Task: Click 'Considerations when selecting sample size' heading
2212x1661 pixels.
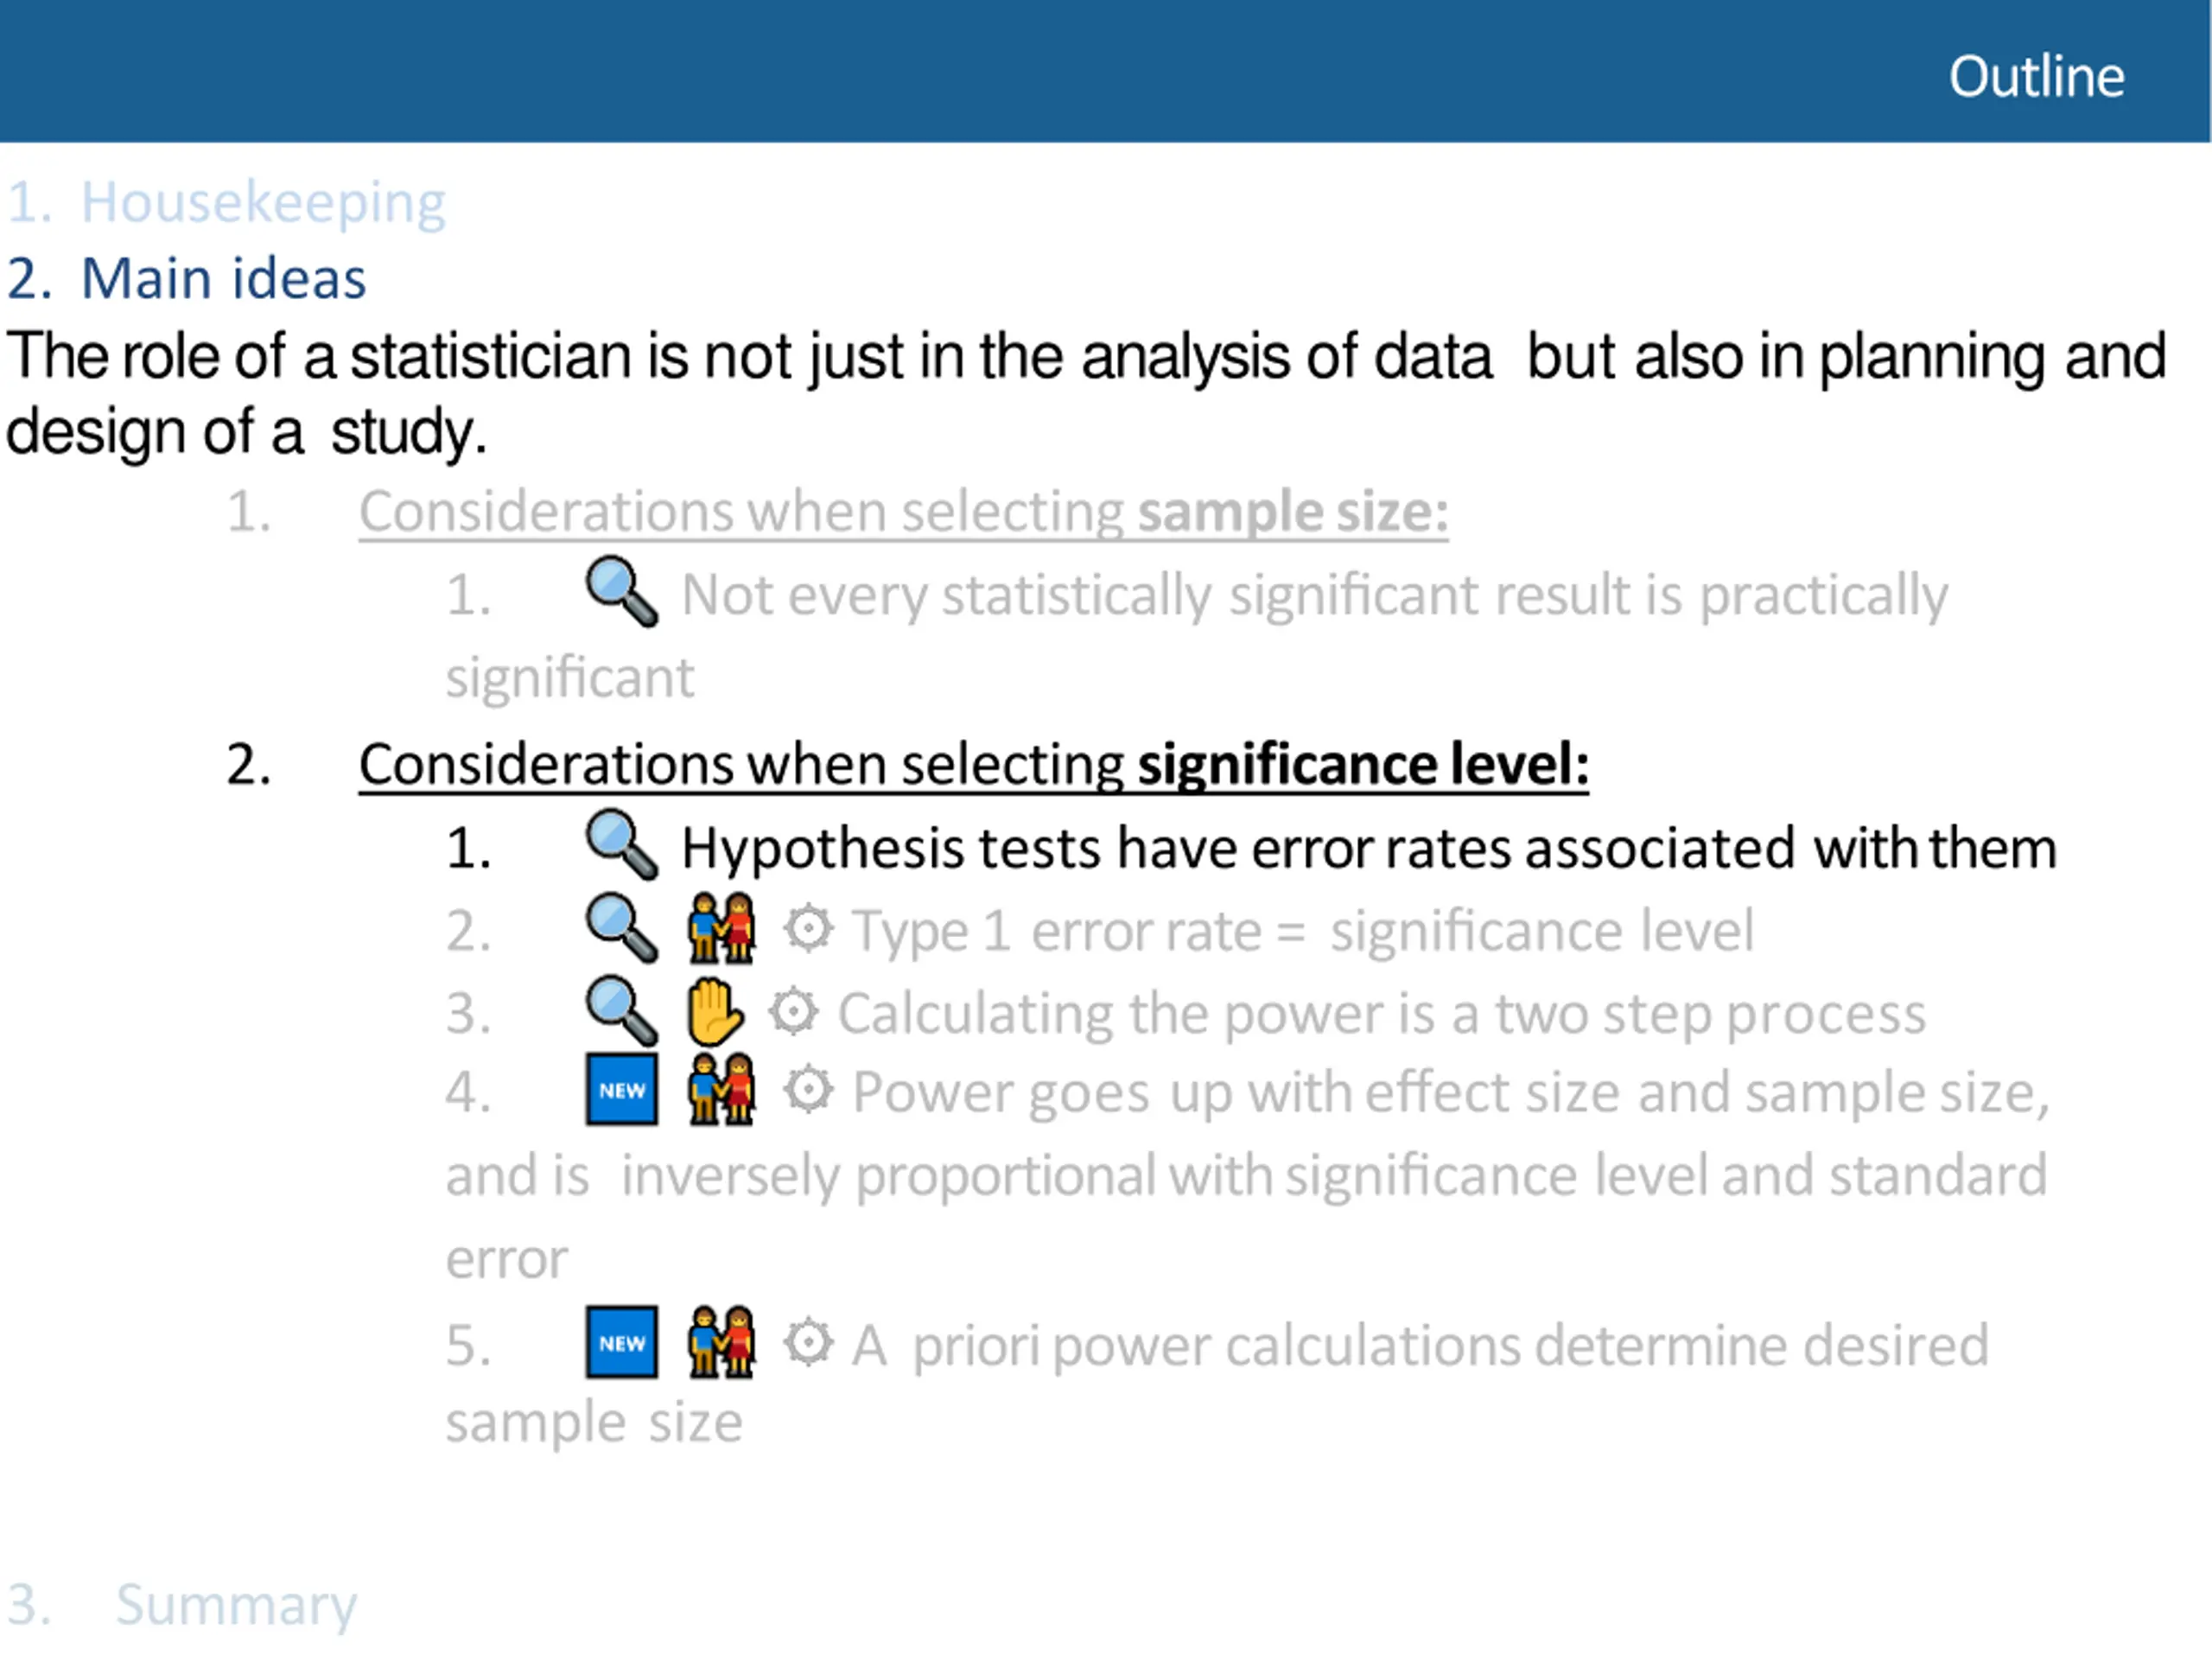Action: (x=903, y=512)
